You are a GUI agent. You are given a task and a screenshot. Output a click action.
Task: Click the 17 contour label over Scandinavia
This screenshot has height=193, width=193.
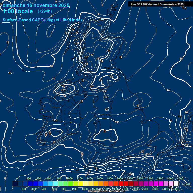click(92, 55)
